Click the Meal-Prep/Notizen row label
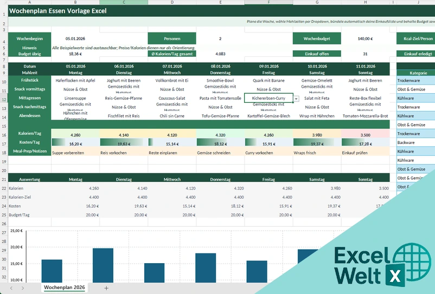Screen dimensions: 435x294 point(30,151)
